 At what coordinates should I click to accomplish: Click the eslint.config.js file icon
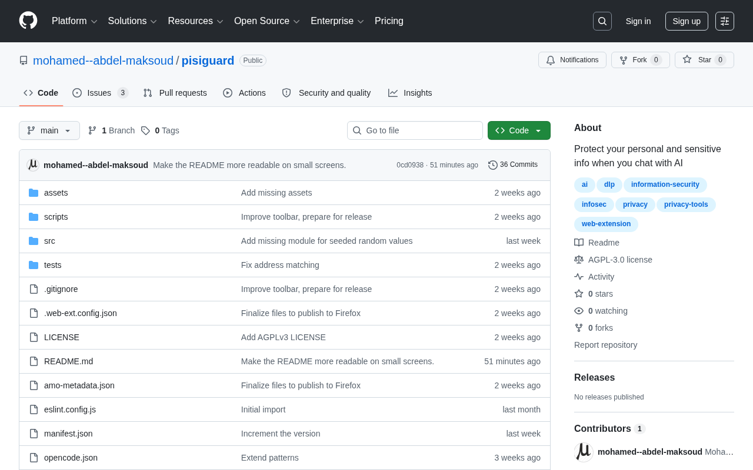click(34, 409)
